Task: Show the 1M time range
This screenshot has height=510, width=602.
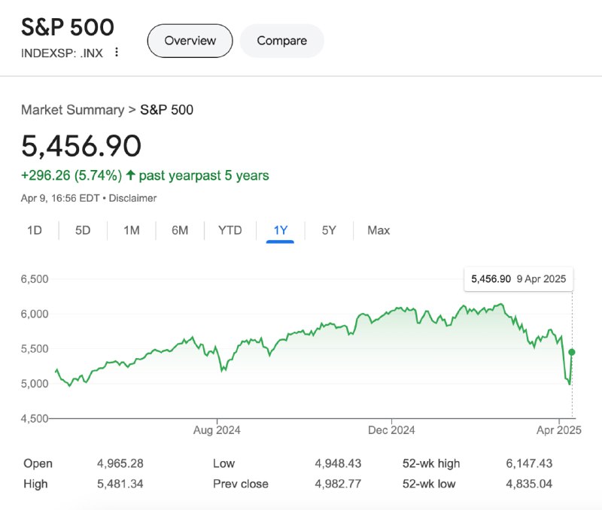Action: [x=131, y=230]
